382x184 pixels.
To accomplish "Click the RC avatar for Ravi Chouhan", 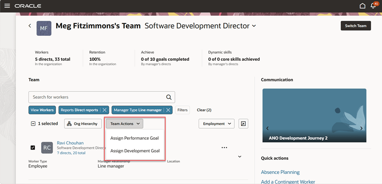I will [47, 147].
